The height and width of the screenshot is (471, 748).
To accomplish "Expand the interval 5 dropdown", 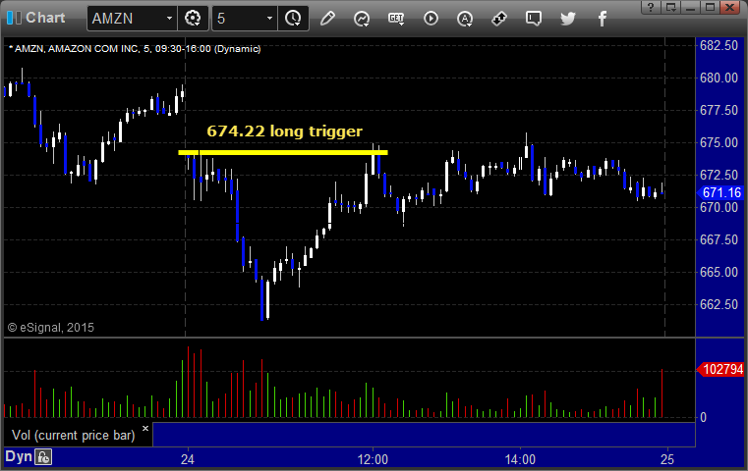I will click(x=269, y=19).
